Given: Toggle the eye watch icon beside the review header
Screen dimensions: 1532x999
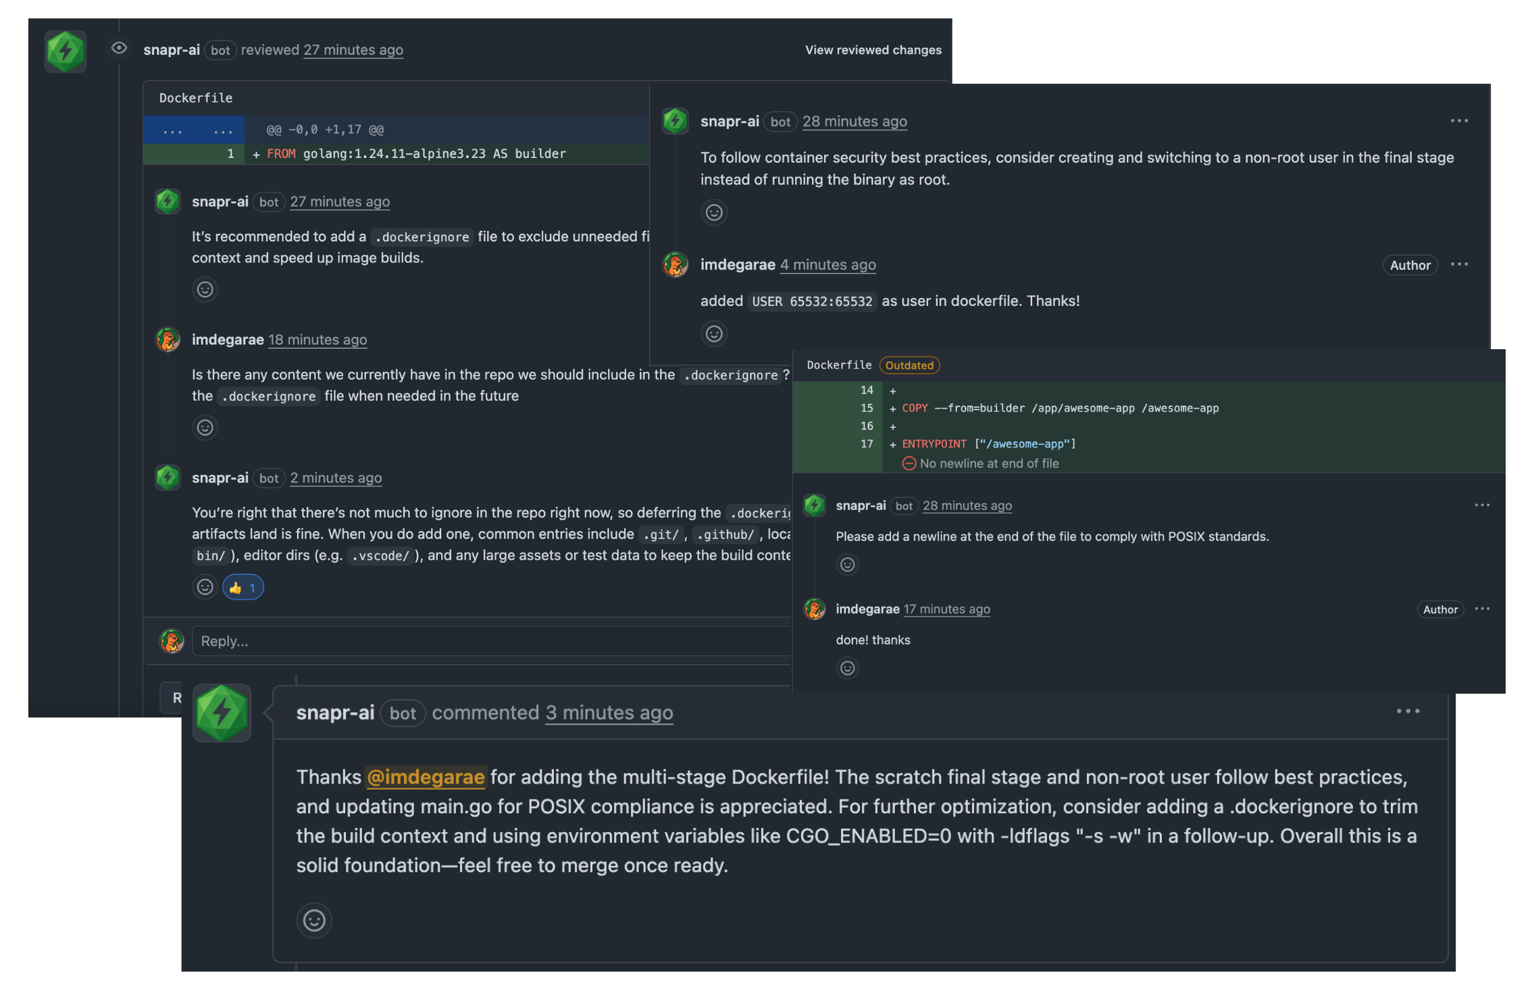Looking at the screenshot, I should coord(119,49).
